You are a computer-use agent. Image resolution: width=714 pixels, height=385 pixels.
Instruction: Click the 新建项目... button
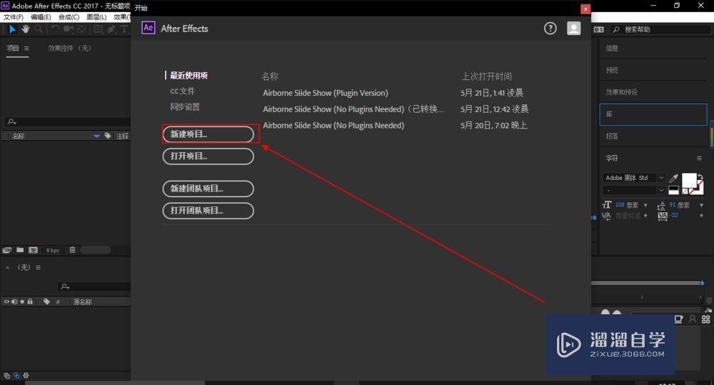208,134
